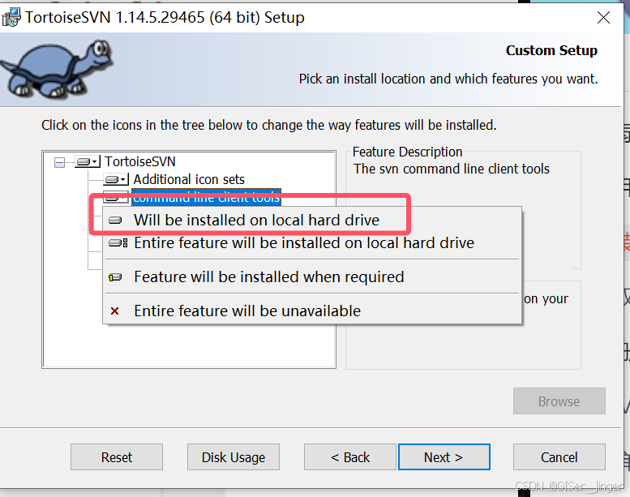
Task: Open Additional icon sets install-state dropdown
Action: pos(116,179)
